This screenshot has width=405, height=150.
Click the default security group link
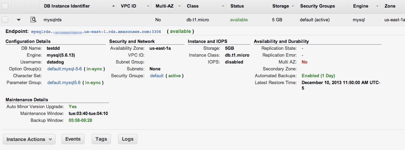click(x=157, y=76)
